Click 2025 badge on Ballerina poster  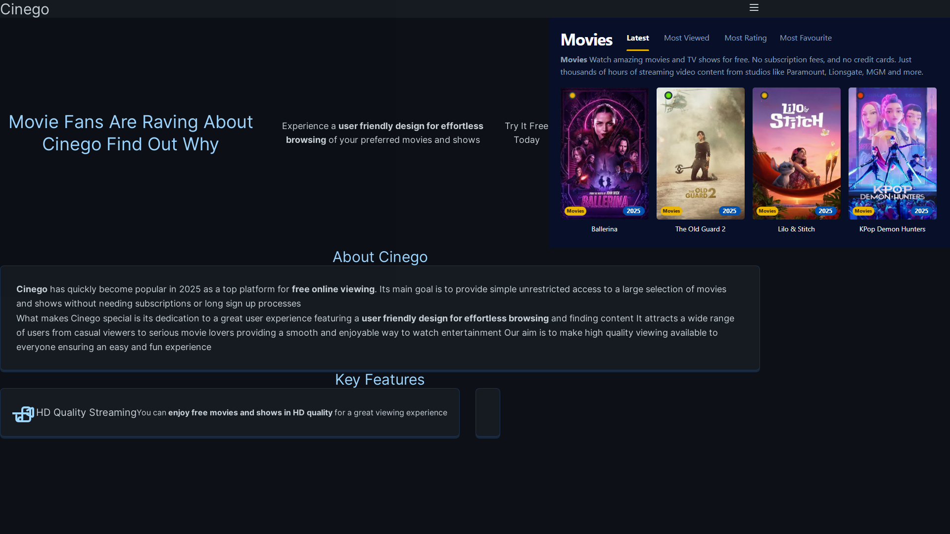tap(633, 211)
